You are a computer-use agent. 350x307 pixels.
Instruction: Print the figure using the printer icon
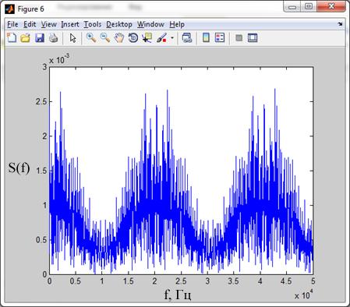pyautogui.click(x=54, y=38)
